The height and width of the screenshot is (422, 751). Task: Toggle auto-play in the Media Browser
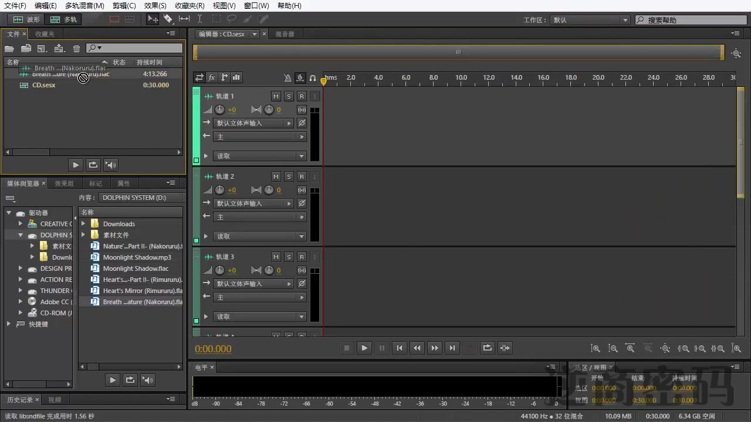click(148, 380)
